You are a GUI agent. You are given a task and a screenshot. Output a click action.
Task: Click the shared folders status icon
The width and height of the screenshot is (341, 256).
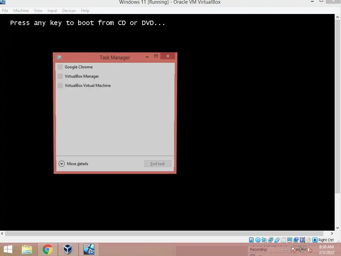coord(283,240)
